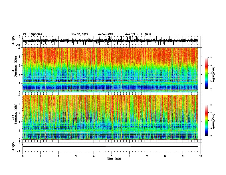This screenshot has width=226, height=175.
Task: Click the ch.2 color bar log(PSD) label
Action: point(213,122)
